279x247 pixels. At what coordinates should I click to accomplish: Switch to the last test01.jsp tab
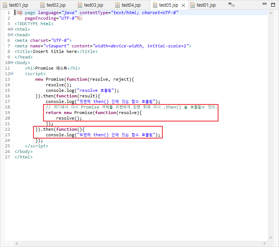point(203,5)
